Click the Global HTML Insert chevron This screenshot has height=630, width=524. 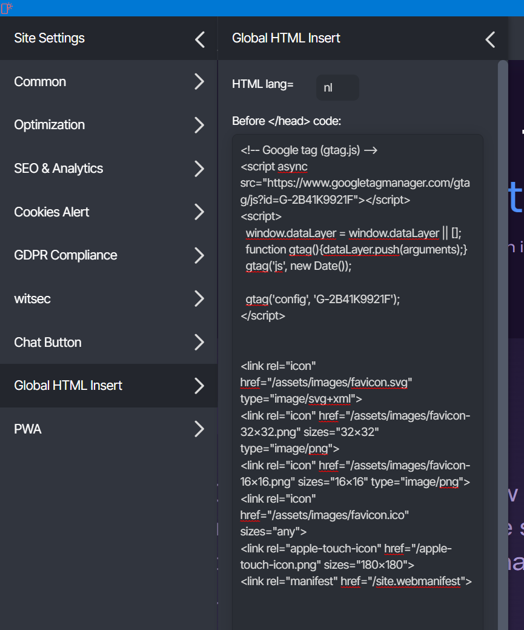pos(199,386)
